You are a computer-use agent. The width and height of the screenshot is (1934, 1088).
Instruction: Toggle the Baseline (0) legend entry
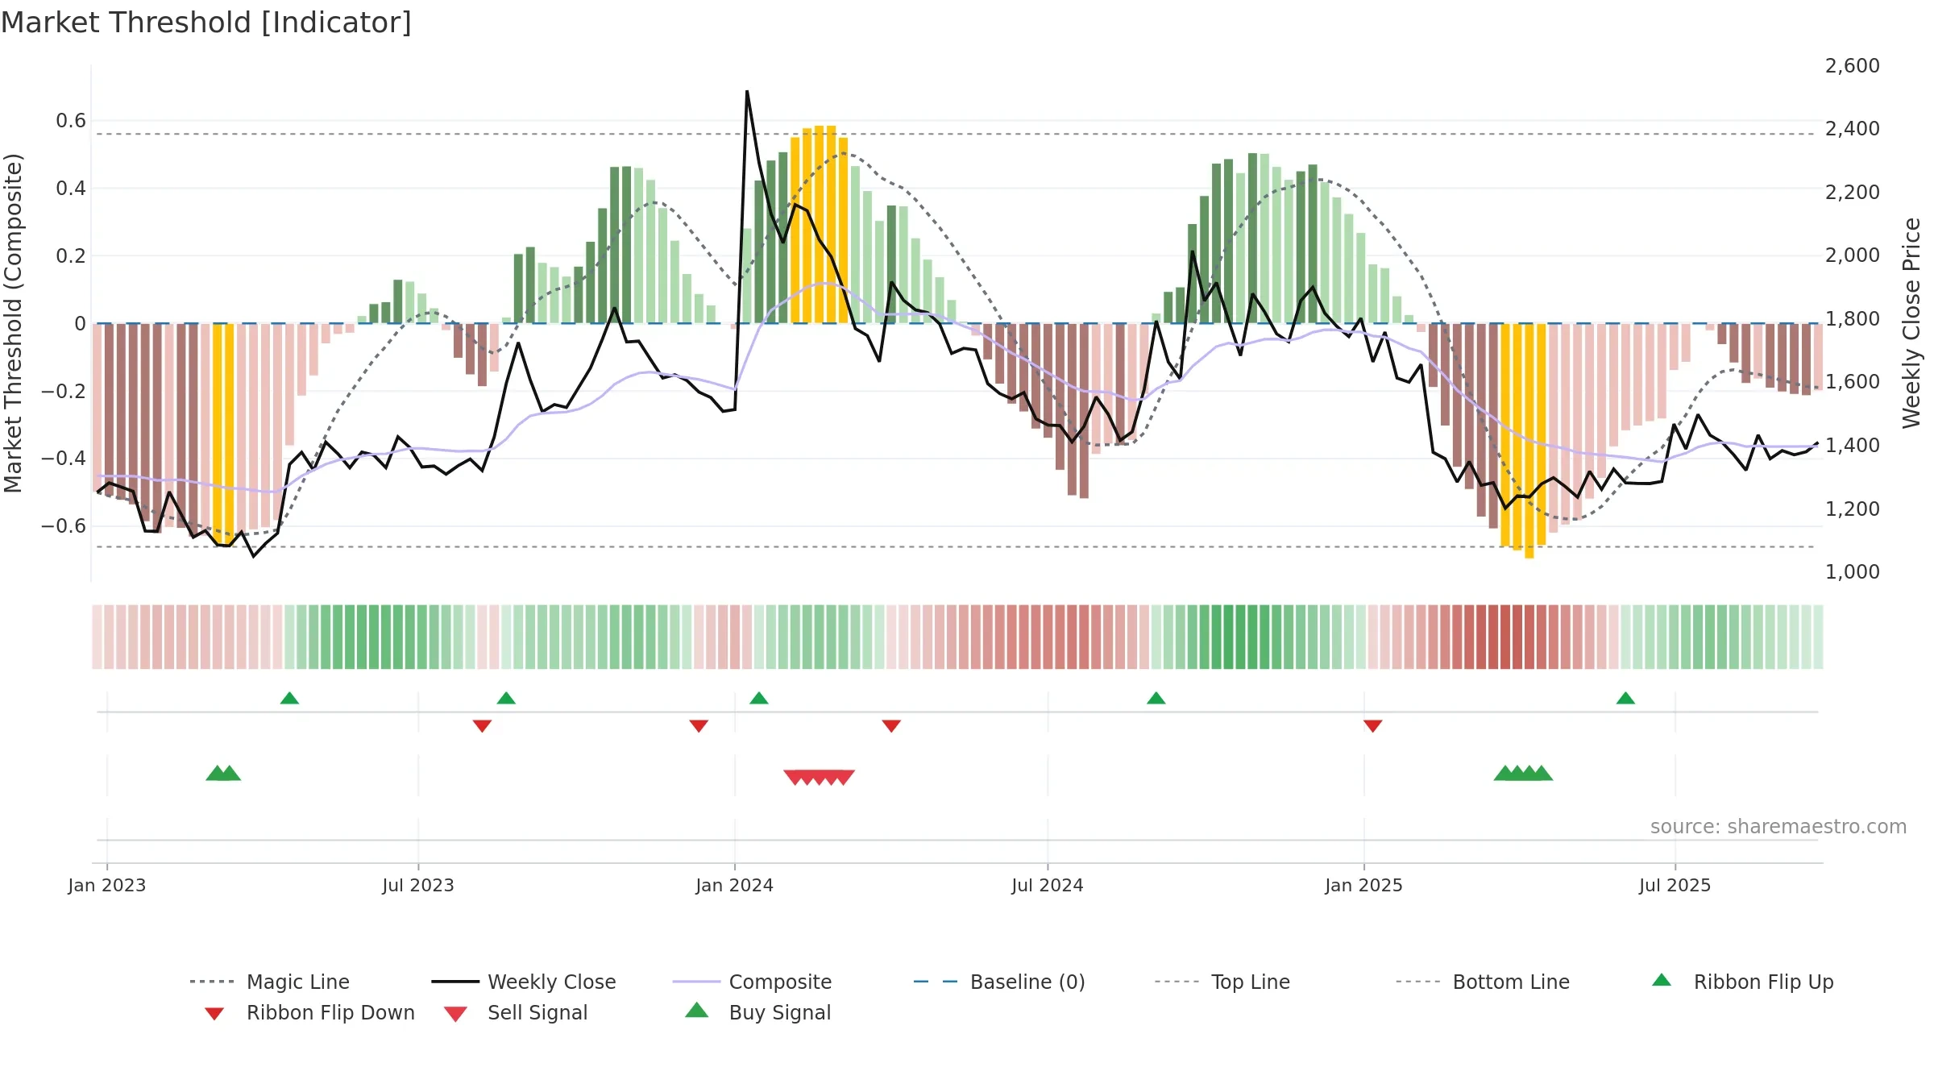(999, 982)
